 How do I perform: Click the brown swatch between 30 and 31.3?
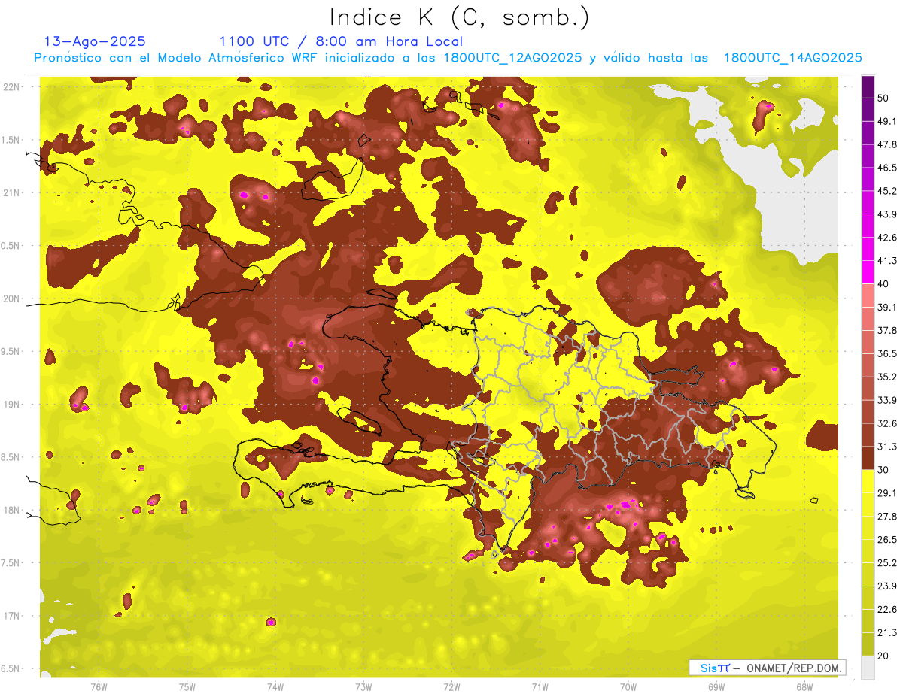coord(868,458)
